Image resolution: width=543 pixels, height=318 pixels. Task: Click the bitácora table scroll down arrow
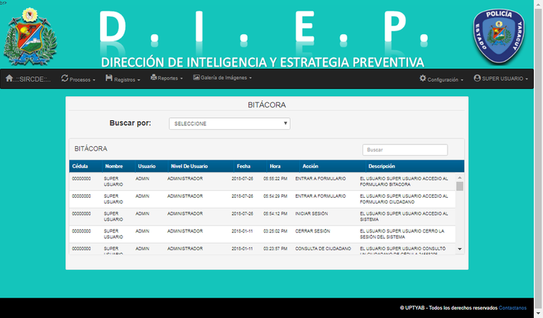point(460,249)
